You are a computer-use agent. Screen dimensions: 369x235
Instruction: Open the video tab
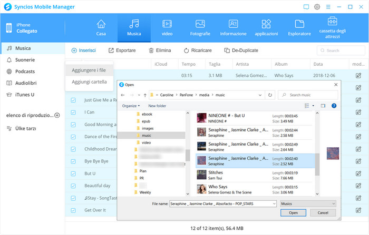pyautogui.click(x=167, y=28)
